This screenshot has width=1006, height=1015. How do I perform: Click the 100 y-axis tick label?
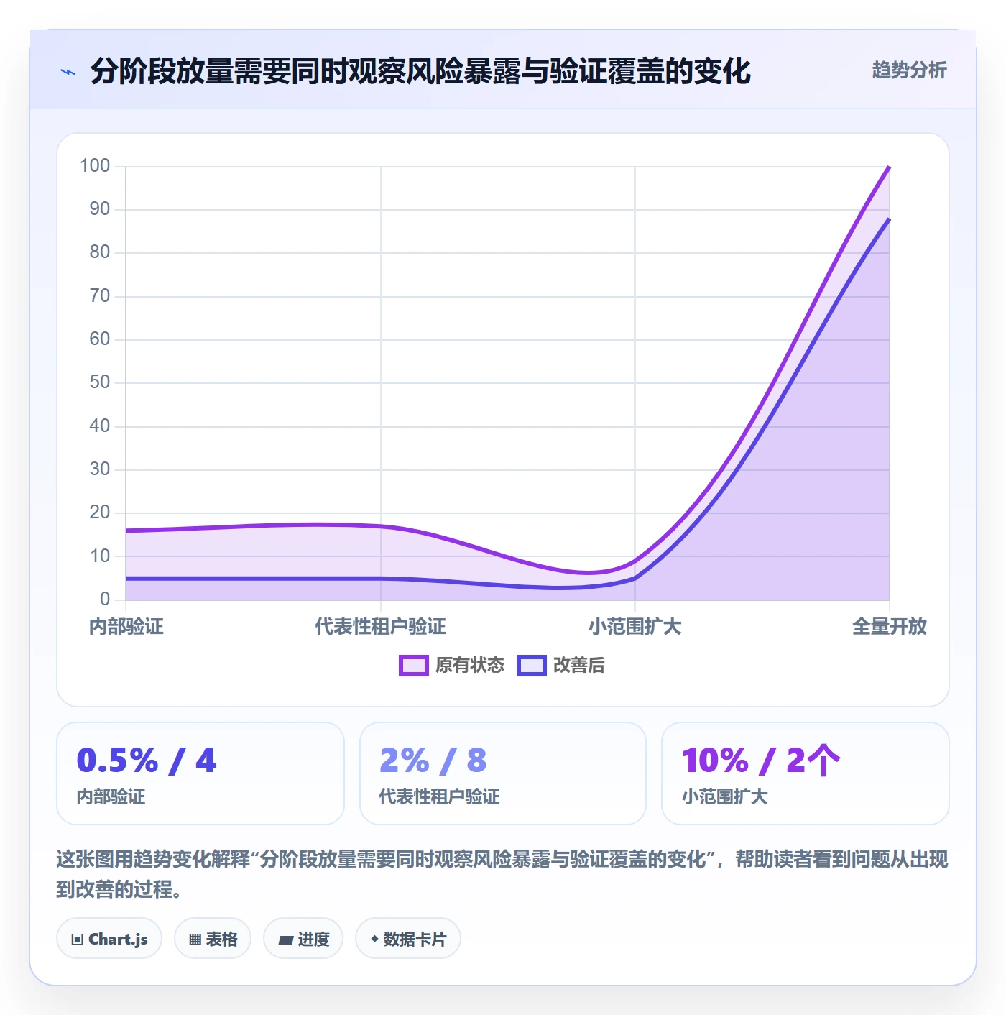[95, 166]
